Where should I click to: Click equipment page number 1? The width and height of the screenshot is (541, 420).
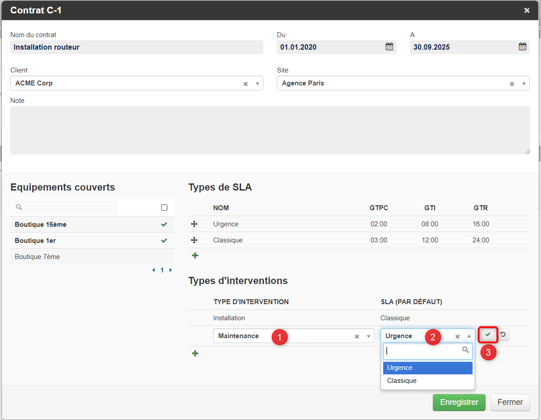coord(162,270)
